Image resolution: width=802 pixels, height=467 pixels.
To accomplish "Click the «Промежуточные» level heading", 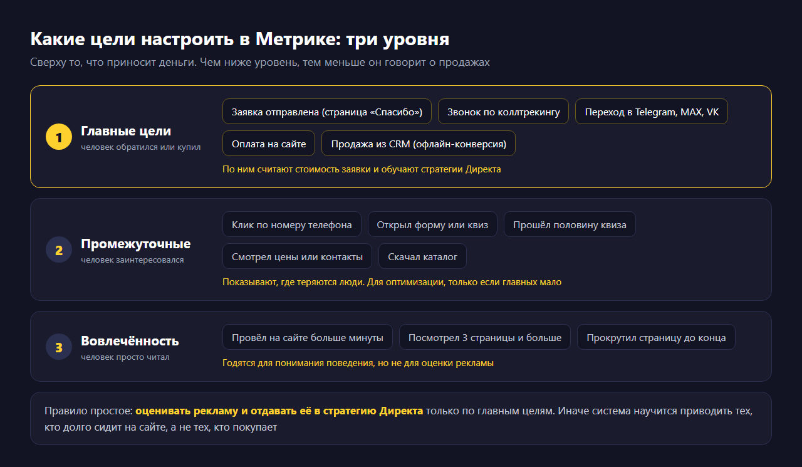I will pos(135,244).
